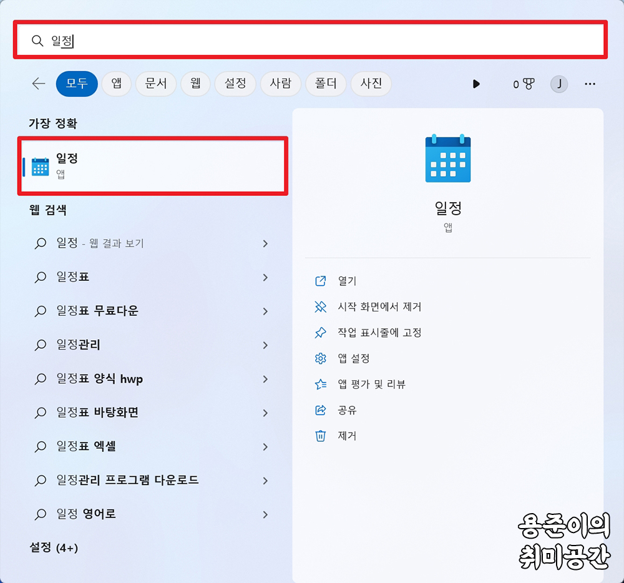Image resolution: width=624 pixels, height=583 pixels.
Task: Open the three-dot more options menu
Action: [x=590, y=84]
